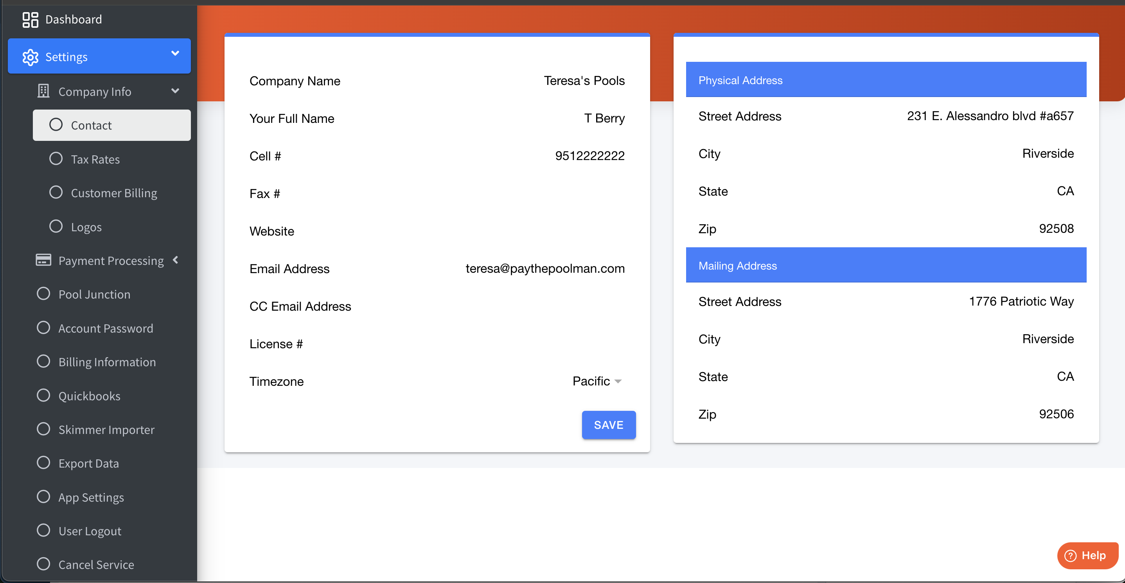
Task: Select the Logos radio circle
Action: (56, 226)
